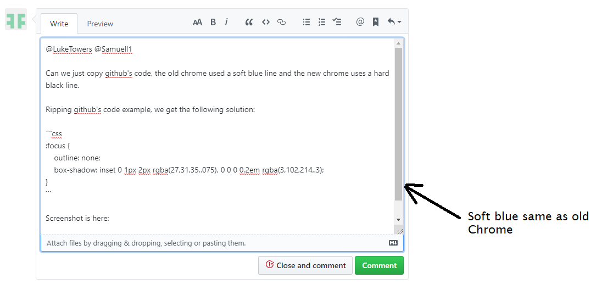This screenshot has height=295, width=602.
Task: Click the user avatar icon
Action: point(16,19)
